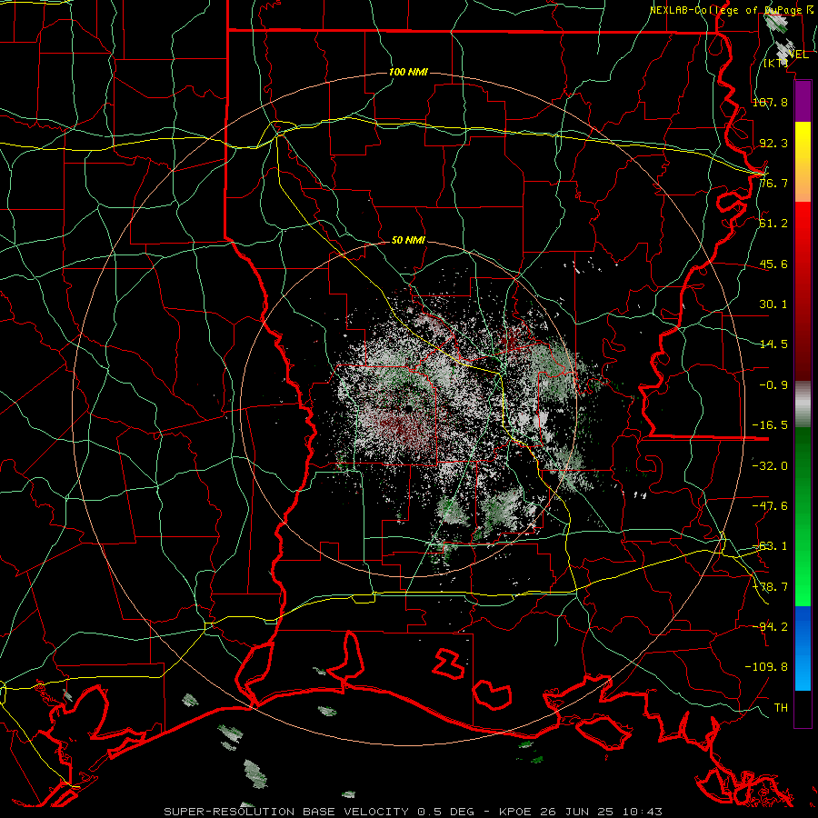Click the -47.6 velocity scale value
Screen dimensions: 818x818
[770, 506]
